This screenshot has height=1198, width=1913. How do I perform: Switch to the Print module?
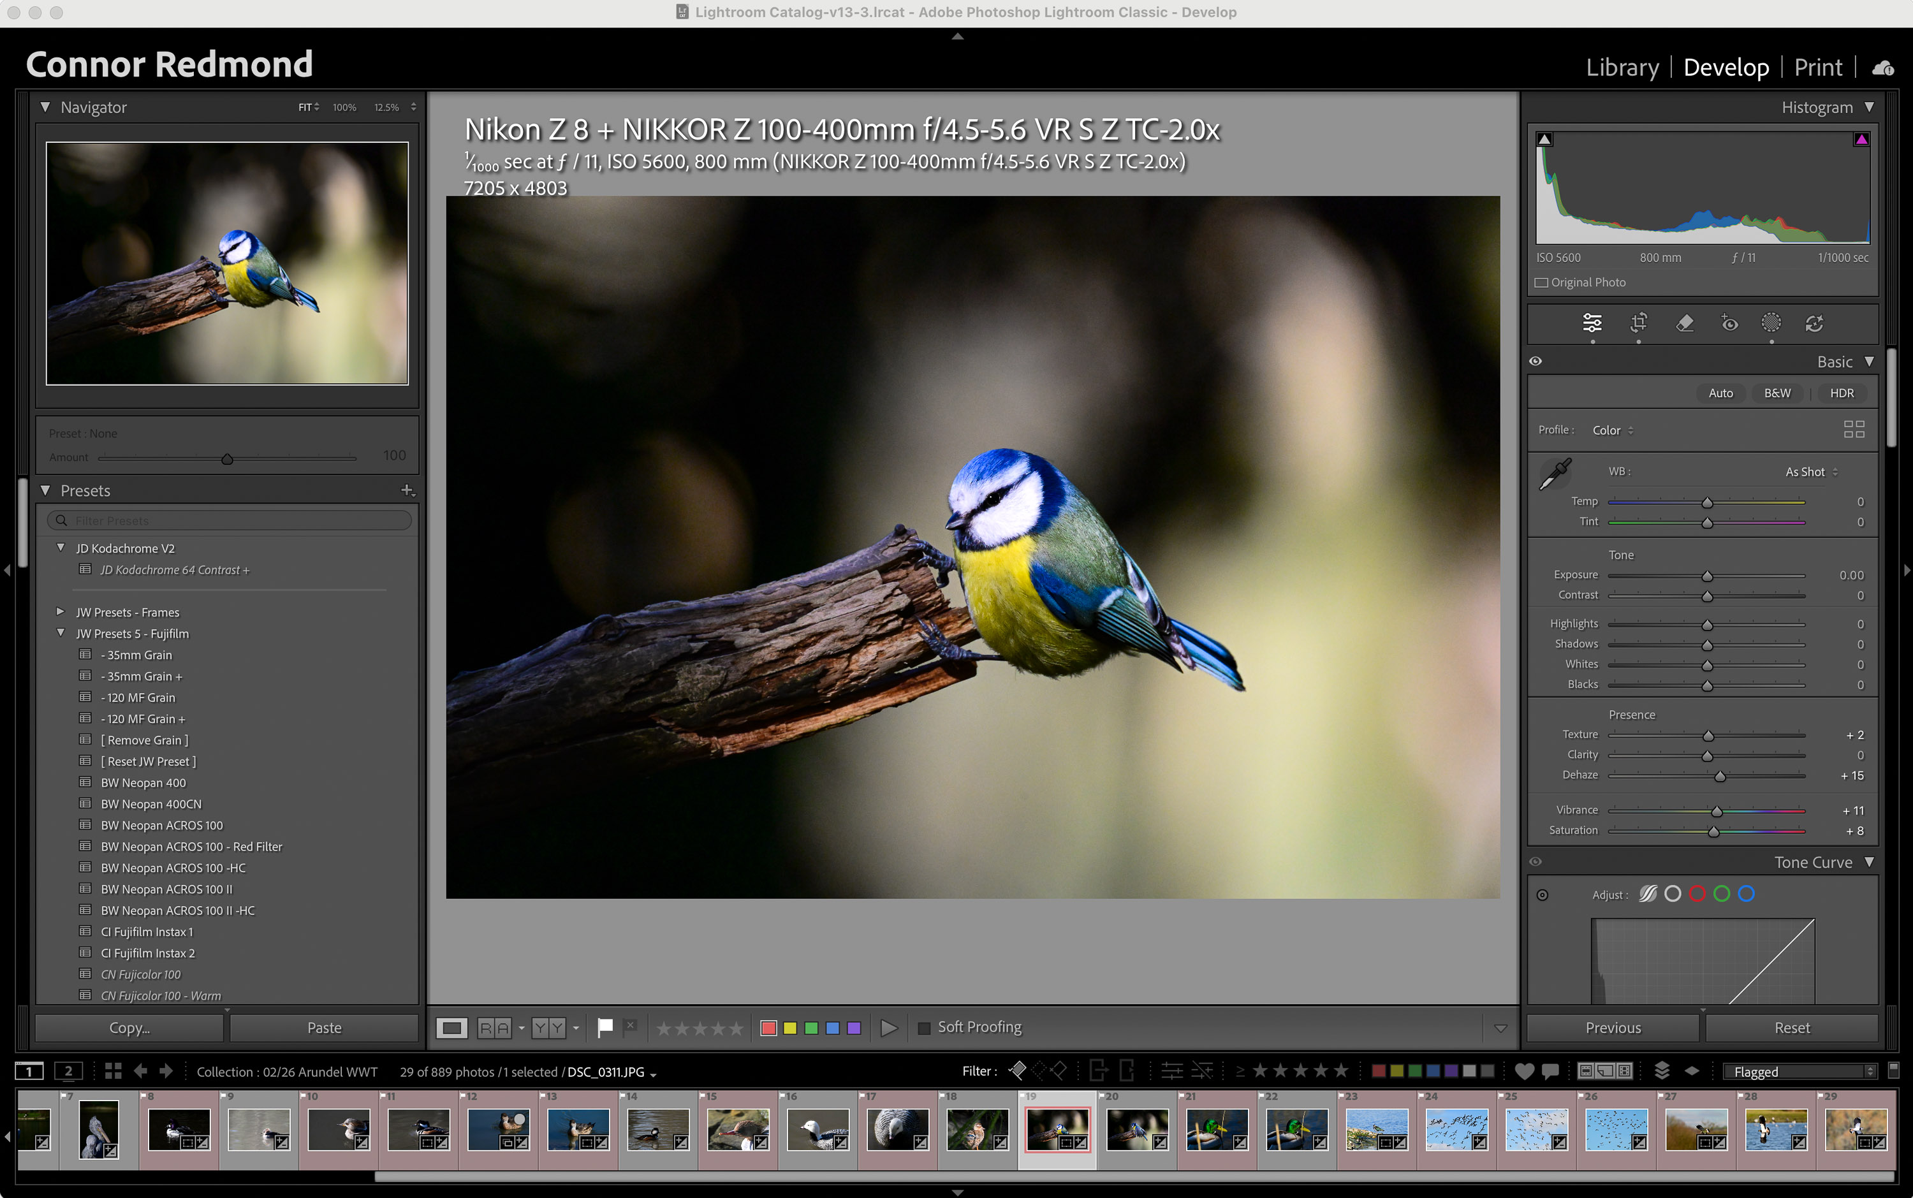click(1818, 68)
